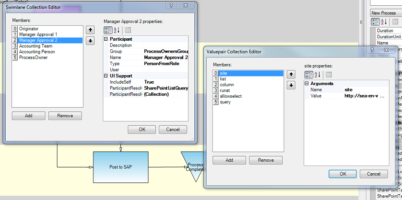Click the empty Description property value
This screenshot has height=200, width=402.
(x=166, y=45)
